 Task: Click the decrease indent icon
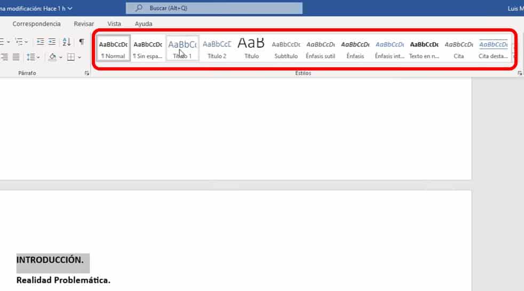pyautogui.click(x=41, y=42)
